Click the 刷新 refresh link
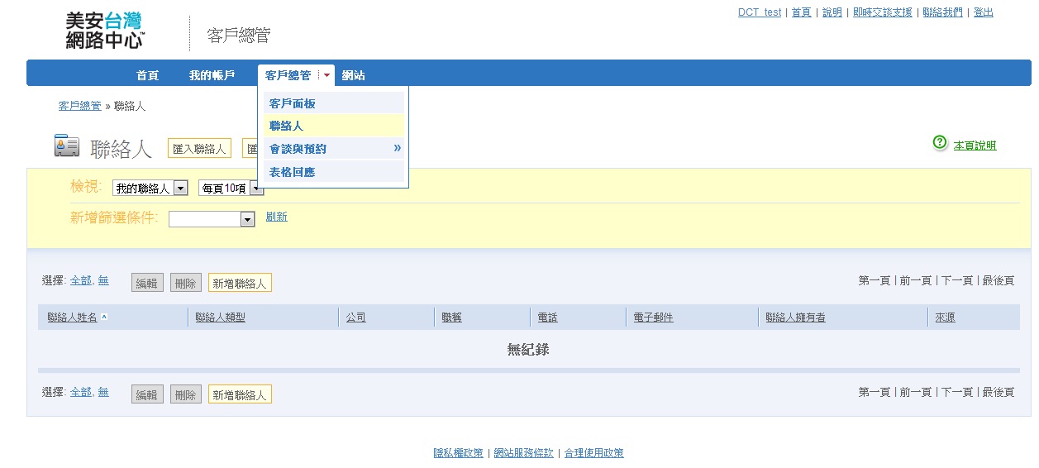The width and height of the screenshot is (1039, 468). pyautogui.click(x=277, y=217)
